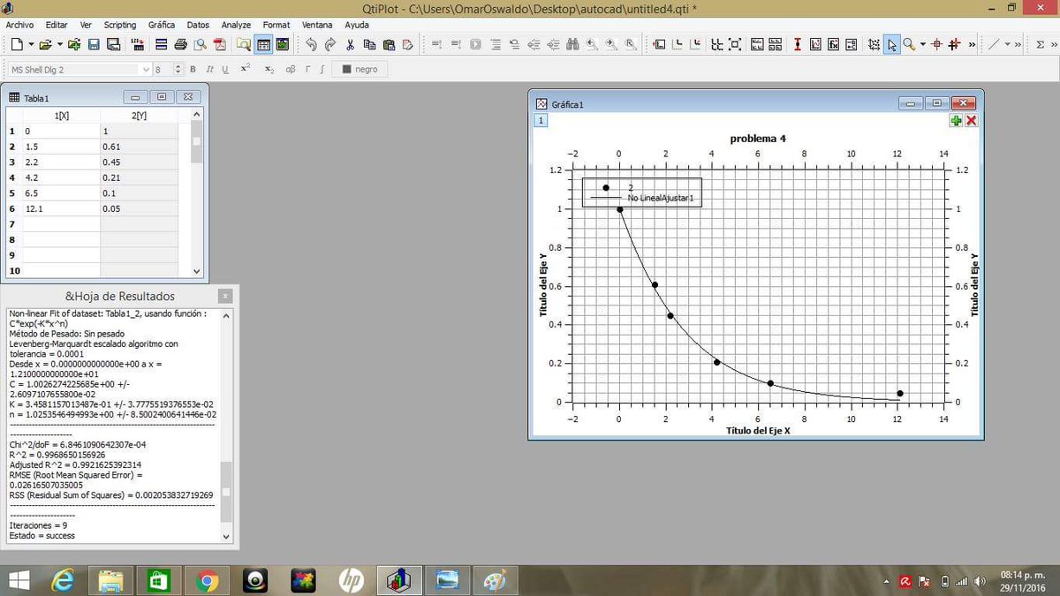The width and height of the screenshot is (1060, 596).
Task: Click the Print icon in the toolbar
Action: point(181,44)
